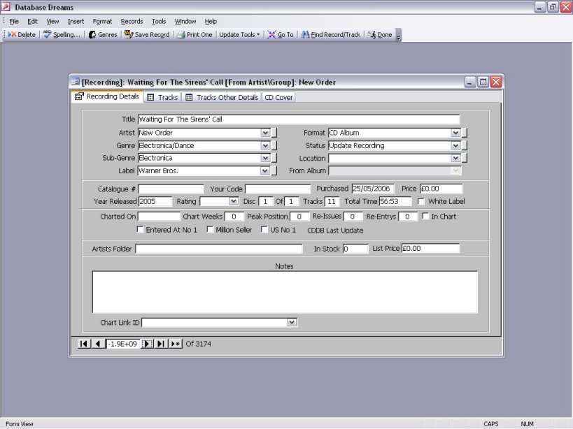Click Print One in the toolbar

[194, 34]
